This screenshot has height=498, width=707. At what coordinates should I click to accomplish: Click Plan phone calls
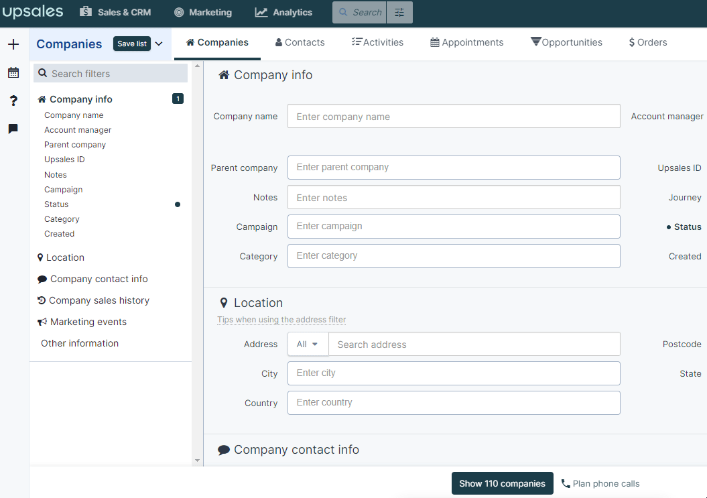pos(600,483)
